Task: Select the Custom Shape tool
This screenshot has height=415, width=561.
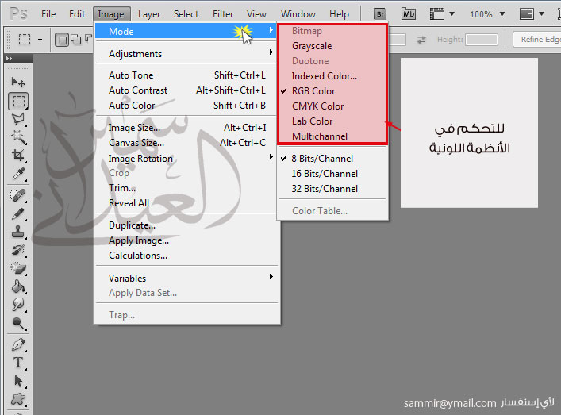Action: 18,399
